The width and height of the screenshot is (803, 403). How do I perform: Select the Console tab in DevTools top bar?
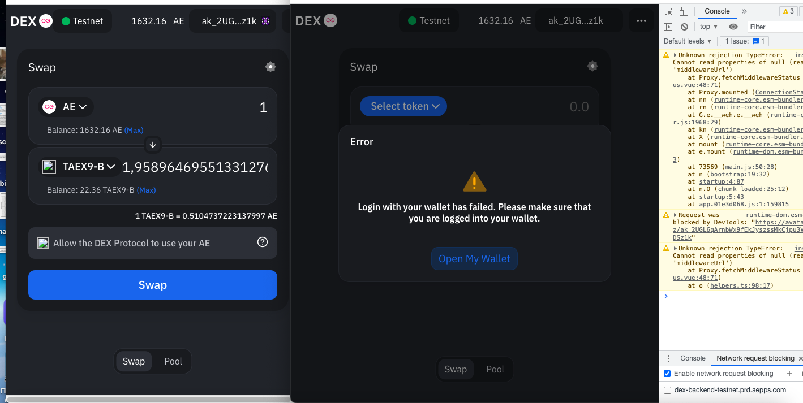click(717, 11)
